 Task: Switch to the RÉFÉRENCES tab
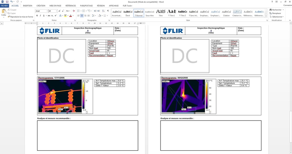(x=71, y=6)
